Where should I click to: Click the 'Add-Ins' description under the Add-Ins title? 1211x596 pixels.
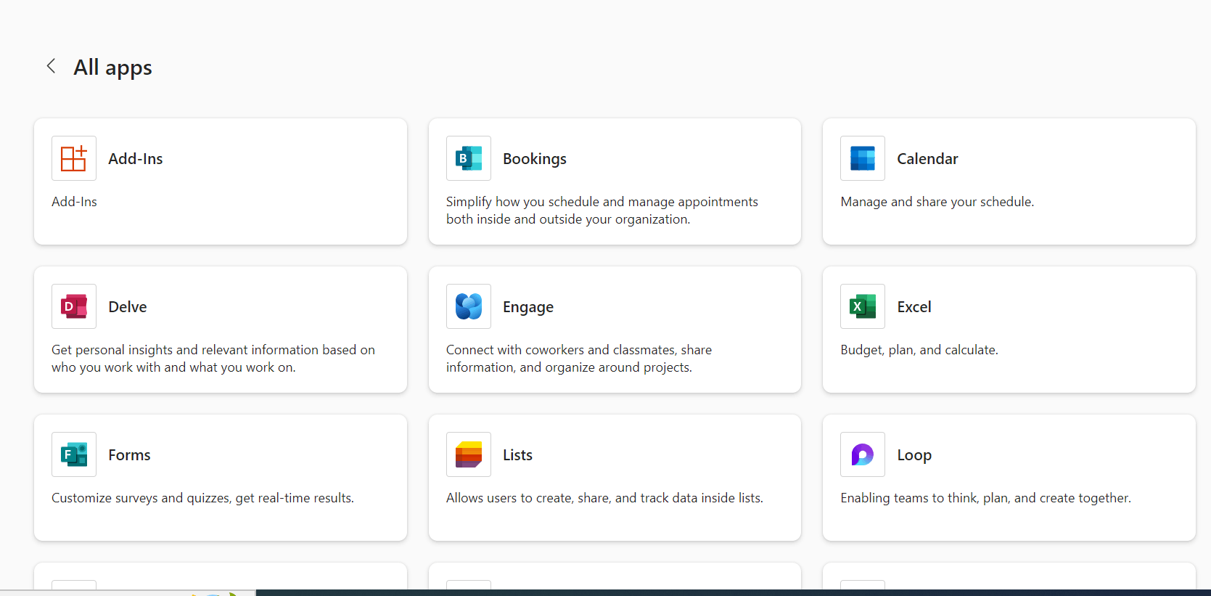click(x=74, y=202)
